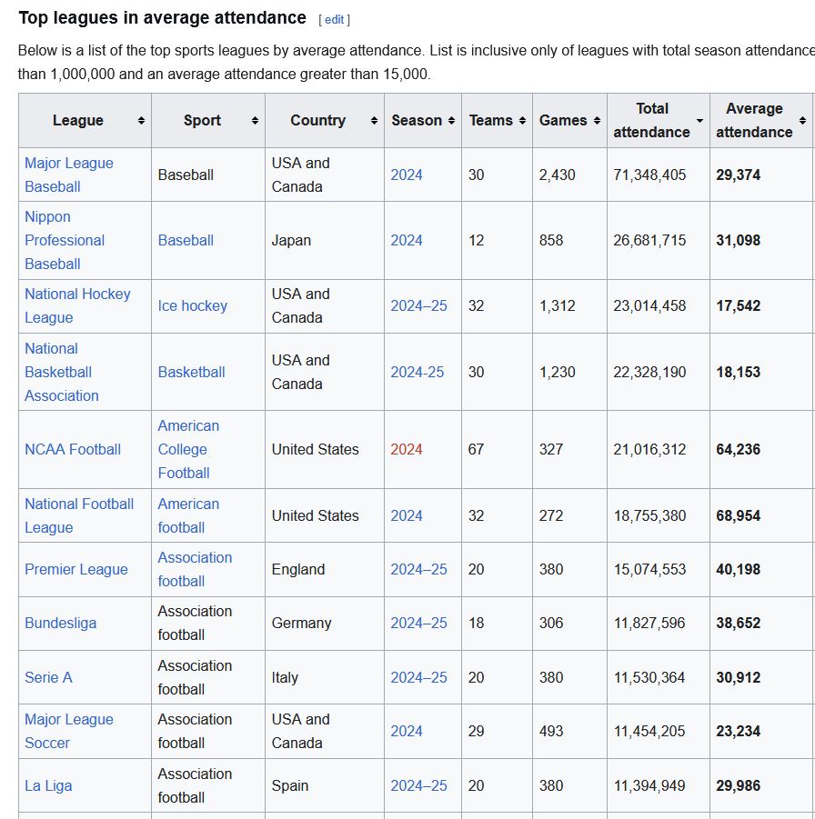Select the 40,198 average attendance cell
Image resolution: width=815 pixels, height=819 pixels.
pyautogui.click(x=761, y=569)
